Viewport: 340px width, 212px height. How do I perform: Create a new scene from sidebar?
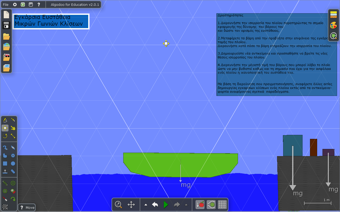pyautogui.click(x=6, y=15)
